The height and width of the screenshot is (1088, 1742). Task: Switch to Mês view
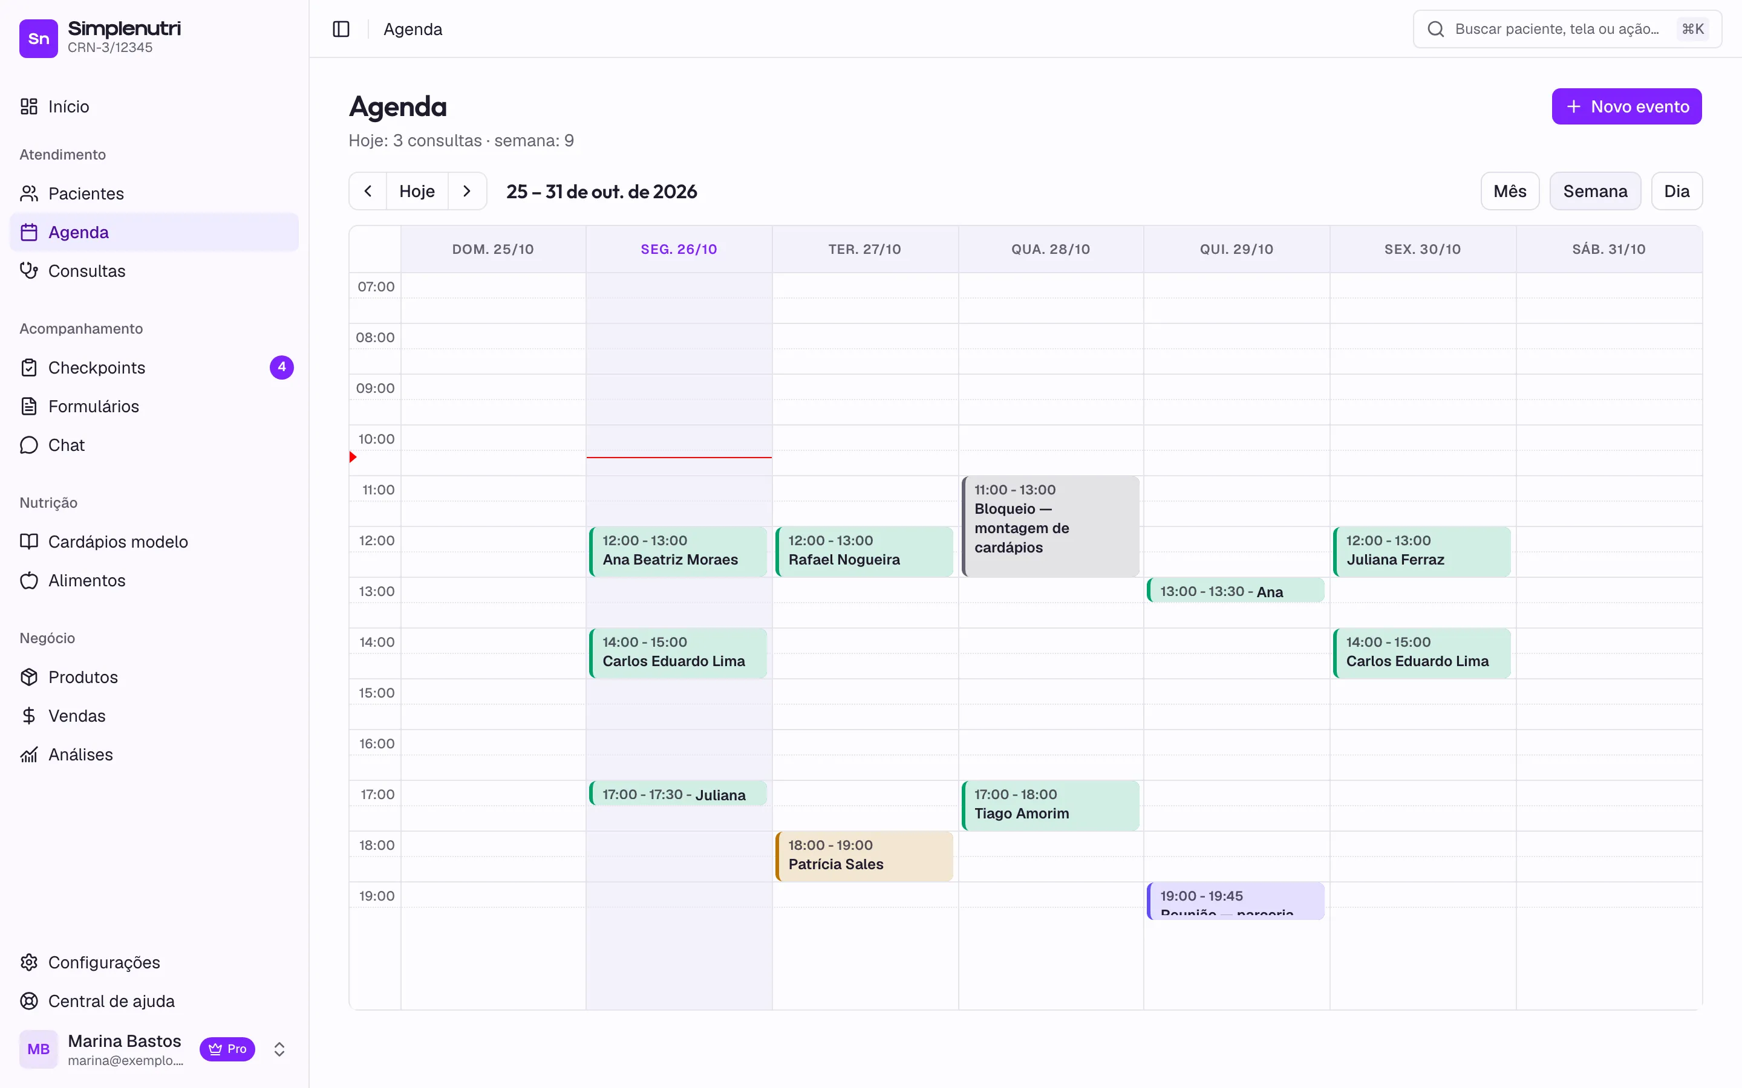(x=1510, y=192)
